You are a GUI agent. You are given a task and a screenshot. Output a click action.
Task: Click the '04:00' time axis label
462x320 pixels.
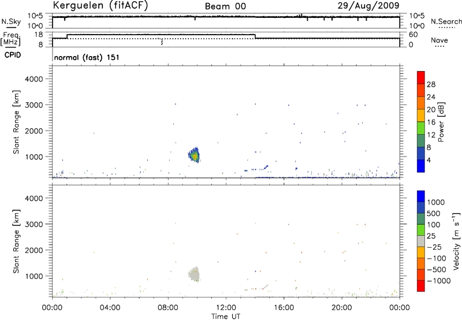point(110,308)
